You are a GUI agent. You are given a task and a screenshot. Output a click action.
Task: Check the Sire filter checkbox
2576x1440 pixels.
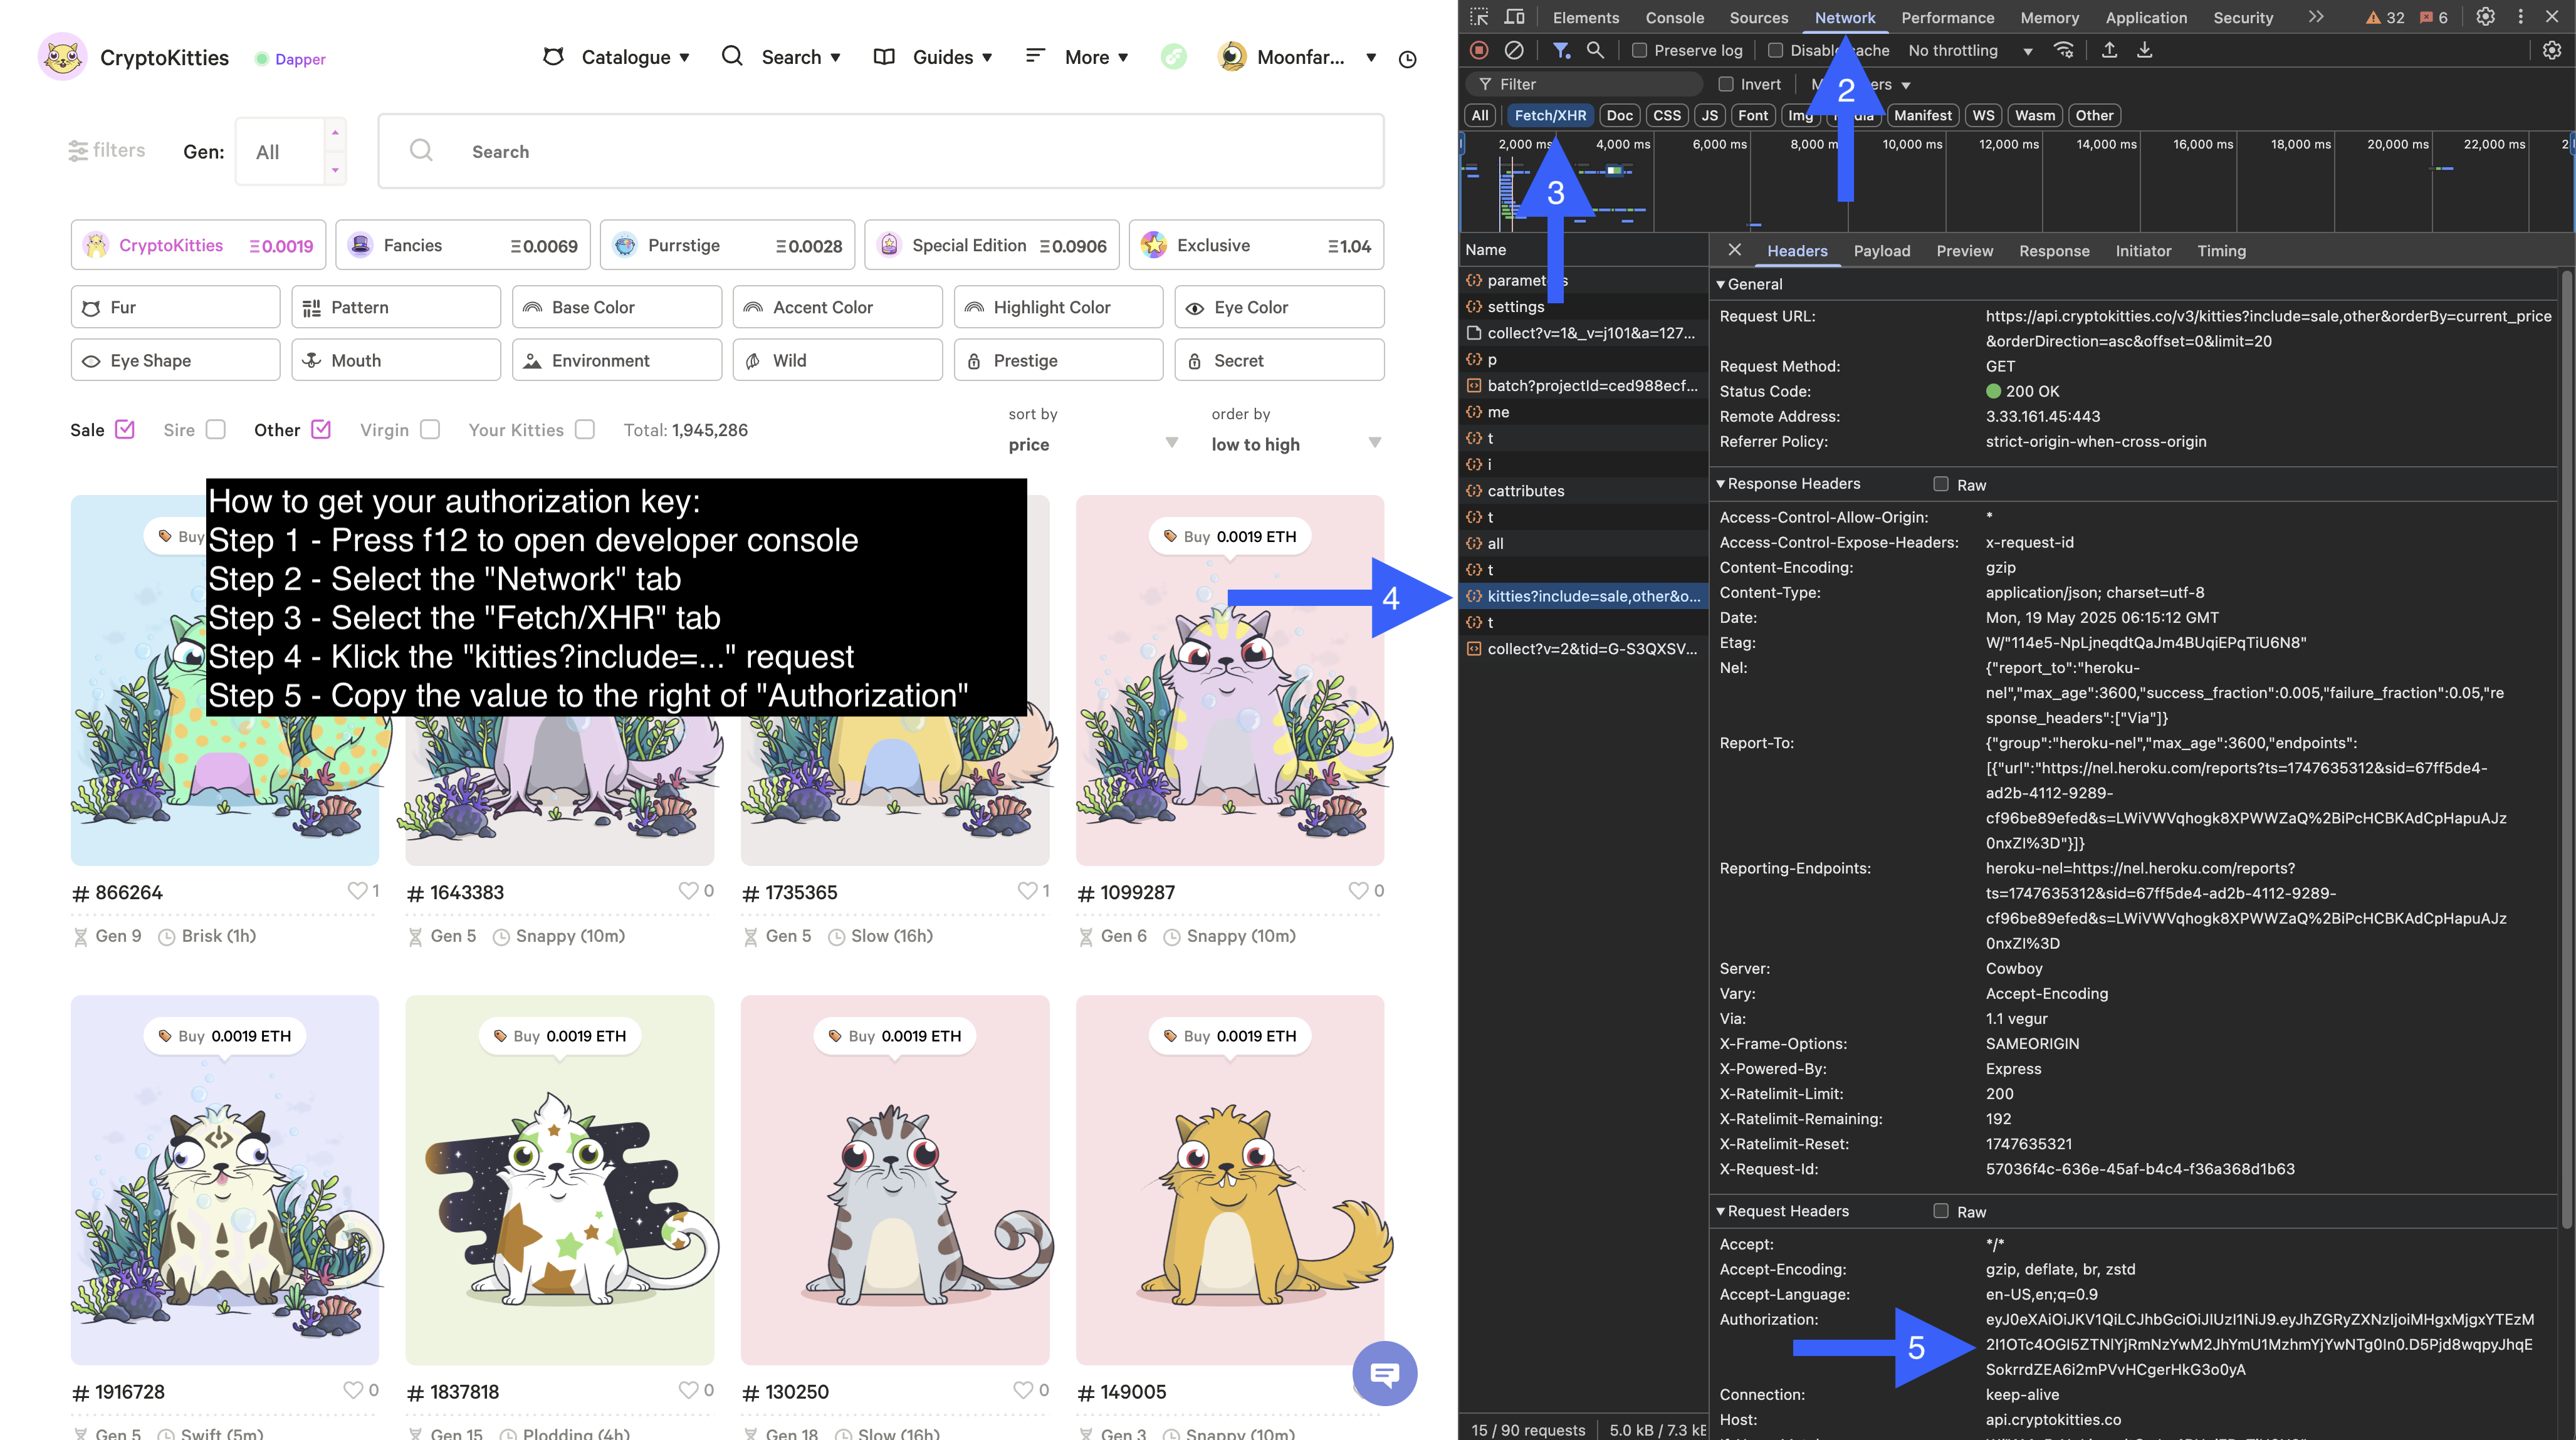216,429
